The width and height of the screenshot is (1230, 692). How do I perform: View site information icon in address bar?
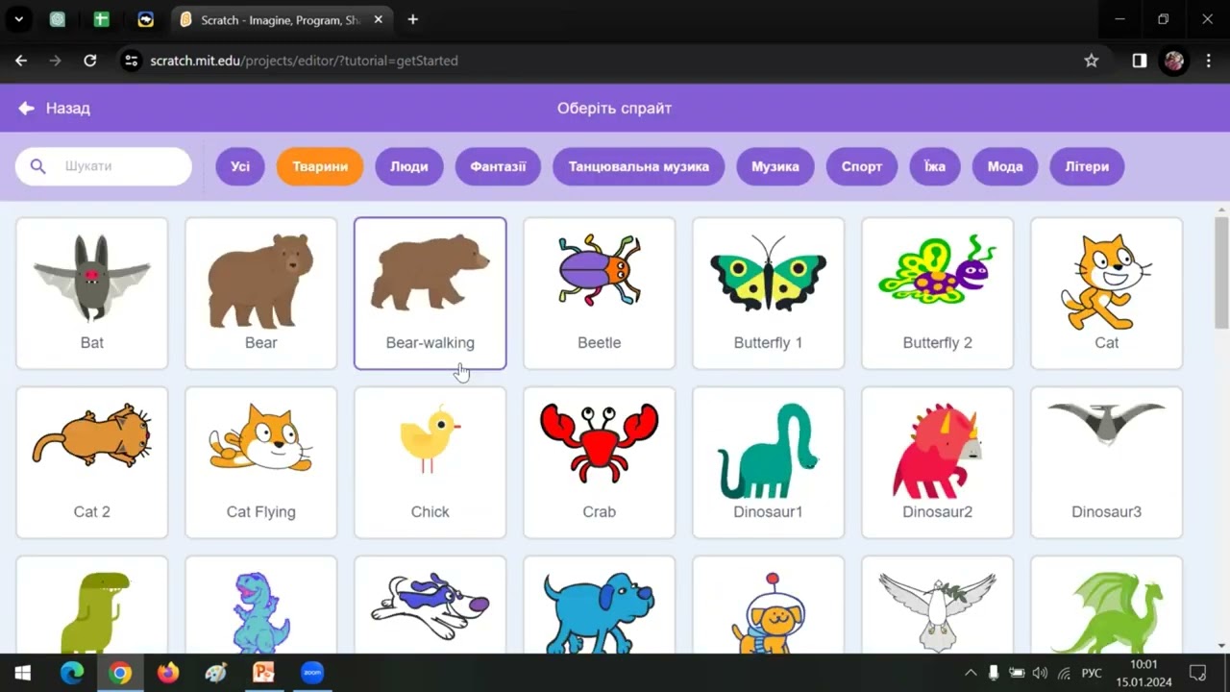point(132,61)
